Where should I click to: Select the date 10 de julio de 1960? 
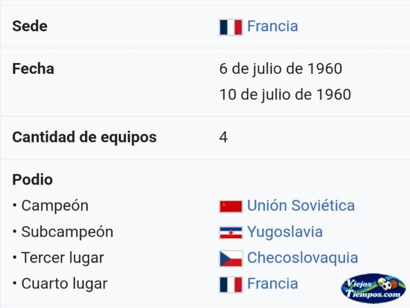(285, 95)
